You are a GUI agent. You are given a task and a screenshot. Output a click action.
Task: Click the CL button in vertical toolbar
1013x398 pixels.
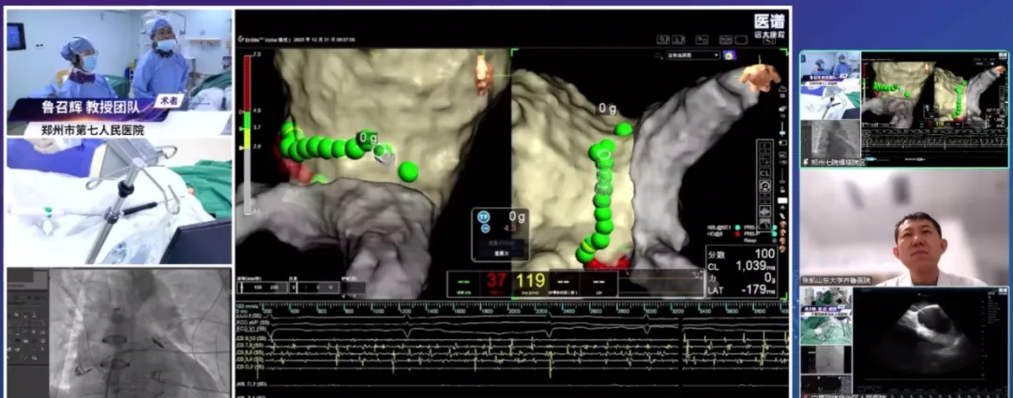(x=764, y=173)
